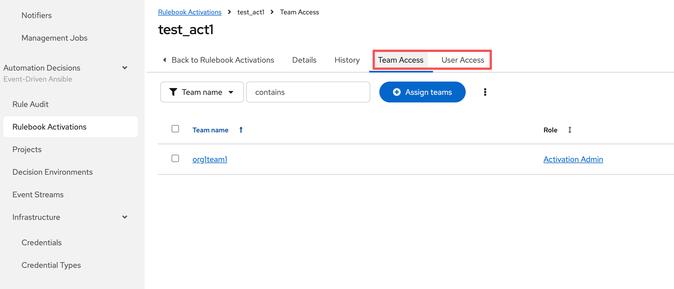Open the org1team1 team link

(210, 159)
